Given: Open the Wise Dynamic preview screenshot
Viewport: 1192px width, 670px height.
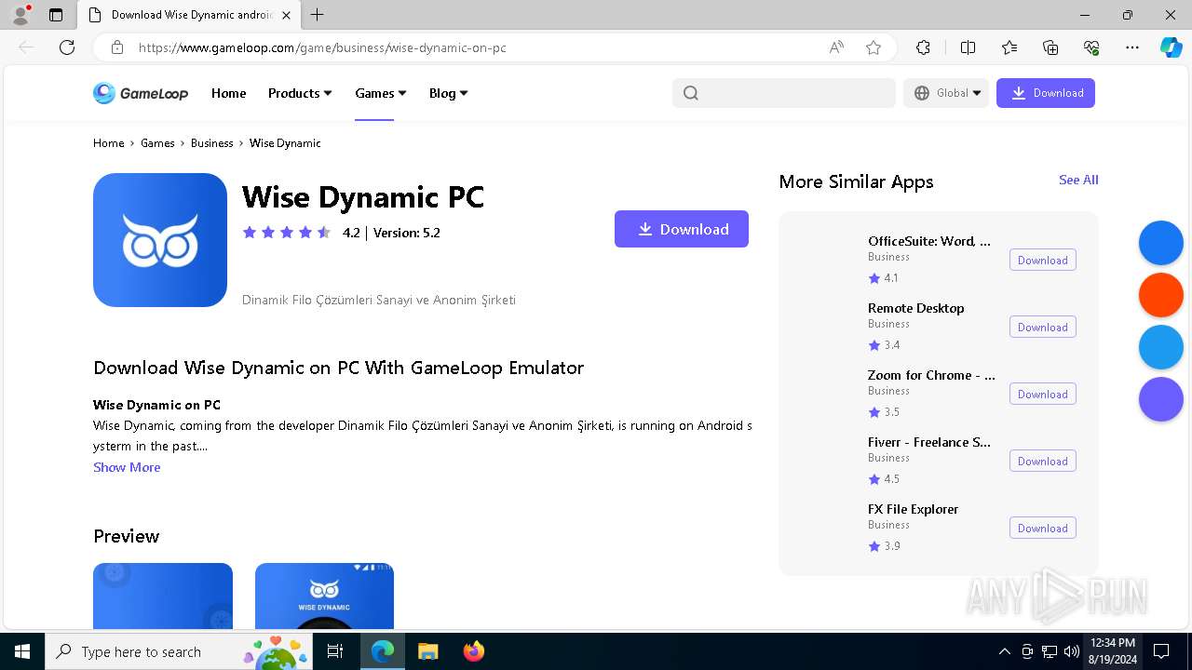Looking at the screenshot, I should (324, 596).
